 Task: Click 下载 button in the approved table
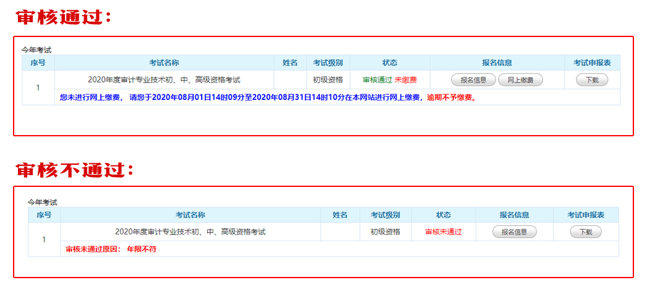[592, 80]
